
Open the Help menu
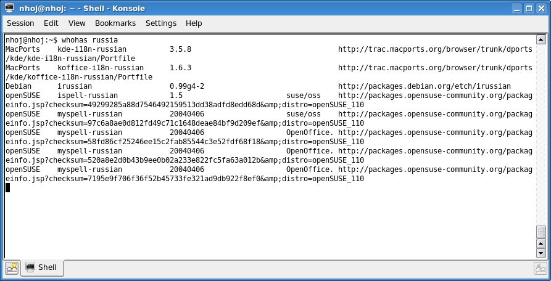pyautogui.click(x=194, y=23)
